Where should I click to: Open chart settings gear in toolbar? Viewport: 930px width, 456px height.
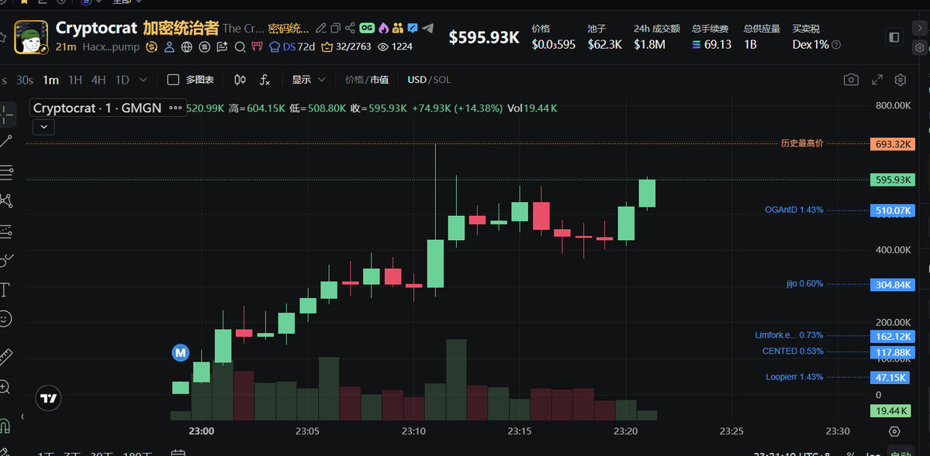coord(901,80)
